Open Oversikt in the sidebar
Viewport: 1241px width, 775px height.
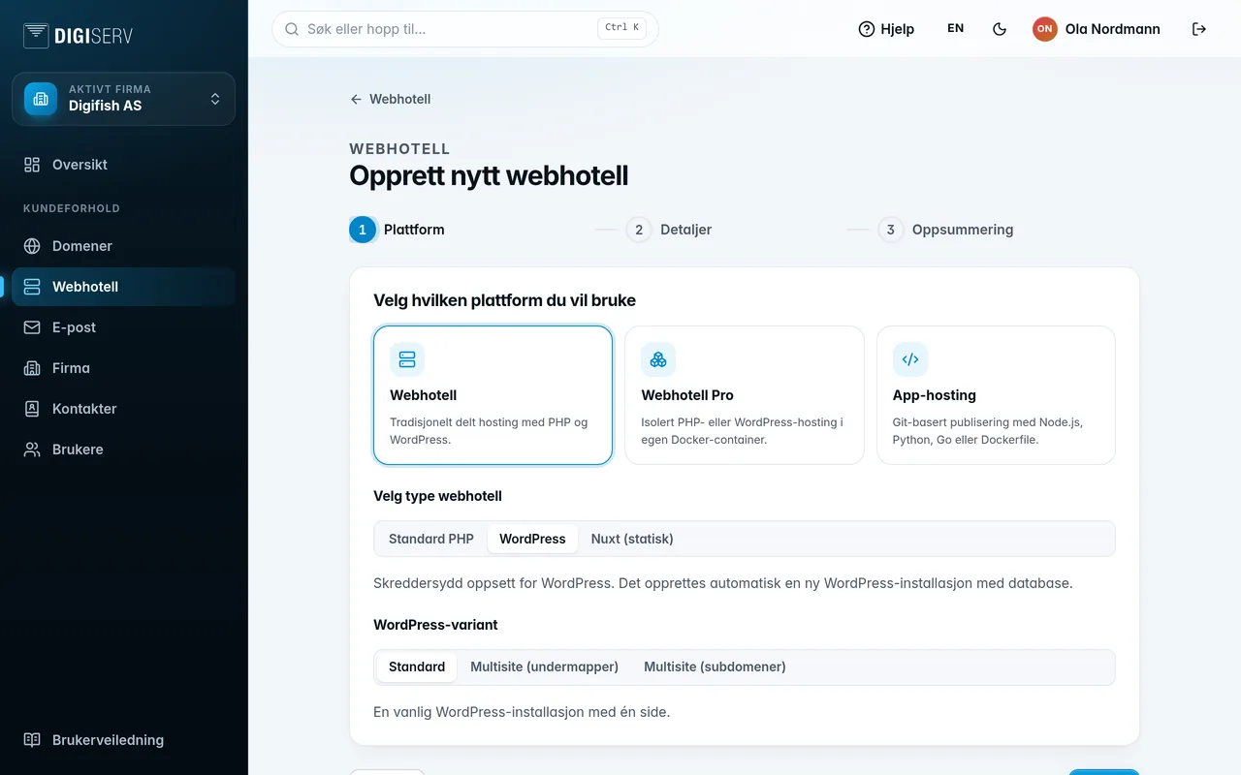[x=123, y=165]
